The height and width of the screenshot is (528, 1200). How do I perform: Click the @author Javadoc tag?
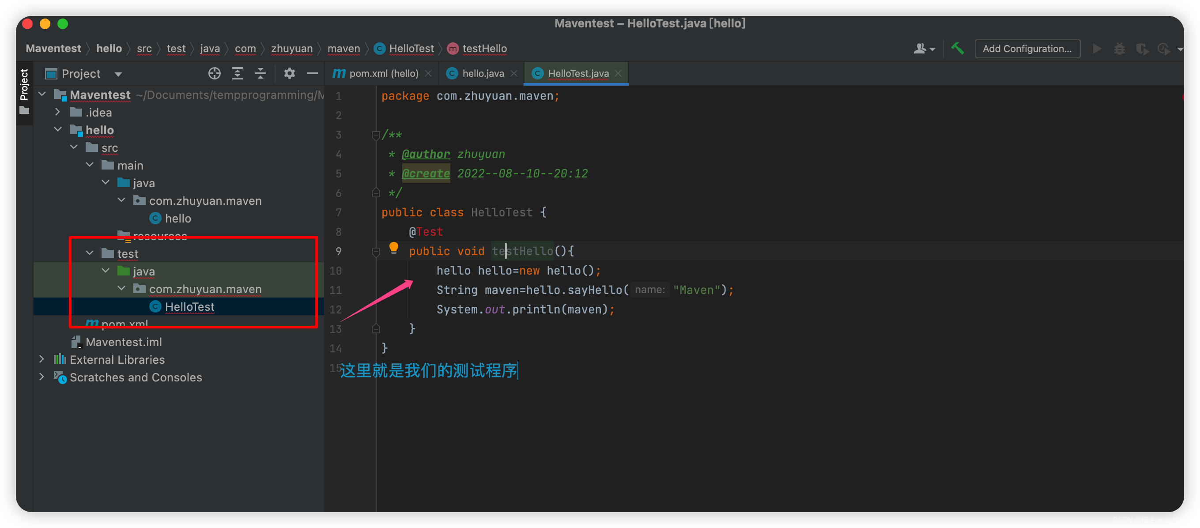[426, 154]
